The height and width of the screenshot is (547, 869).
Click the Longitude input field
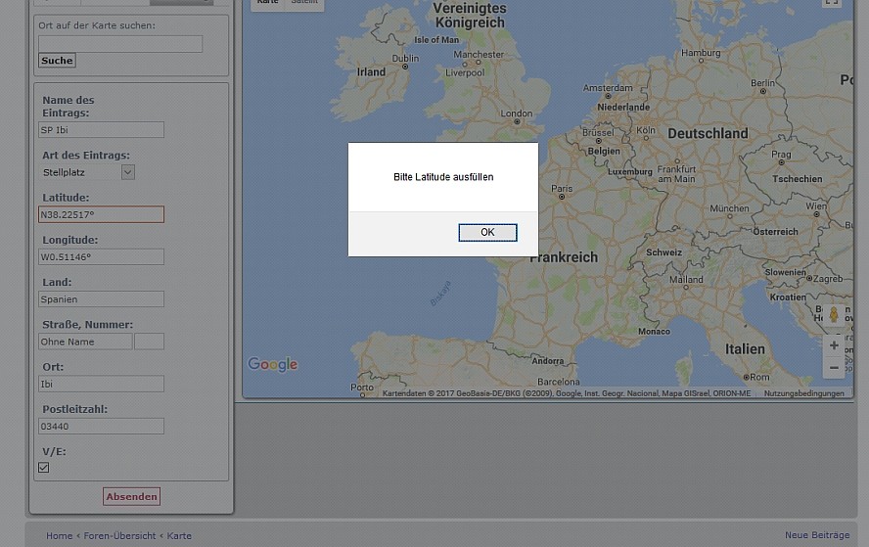point(101,256)
